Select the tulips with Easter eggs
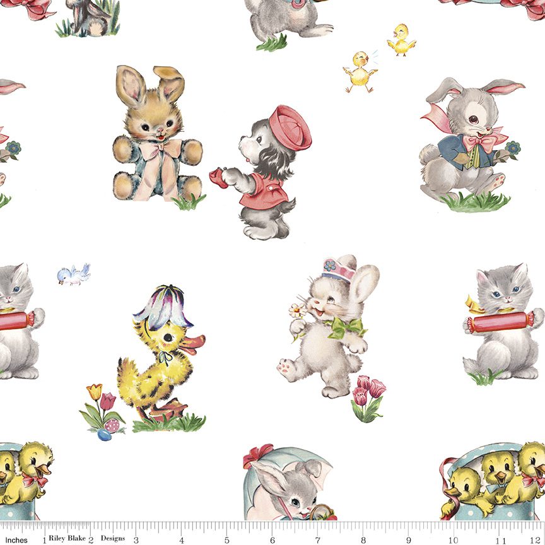 102,413
